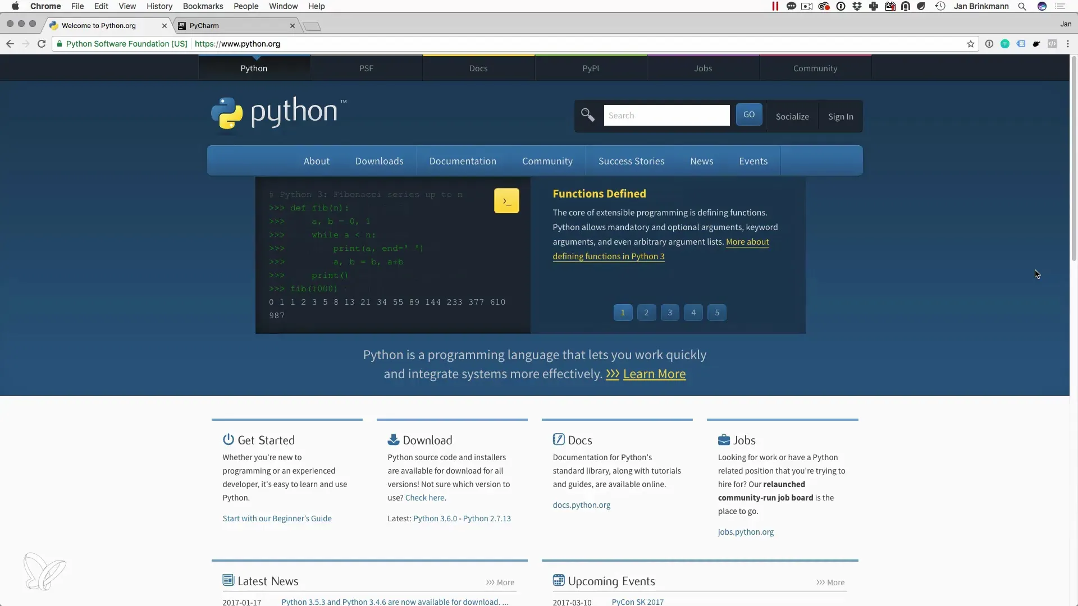Image resolution: width=1078 pixels, height=606 pixels.
Task: Show slide 5 of code carousel
Action: tap(717, 313)
